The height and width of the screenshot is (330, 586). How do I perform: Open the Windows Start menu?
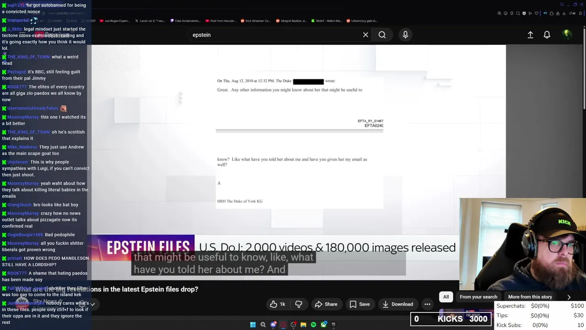pyautogui.click(x=253, y=324)
